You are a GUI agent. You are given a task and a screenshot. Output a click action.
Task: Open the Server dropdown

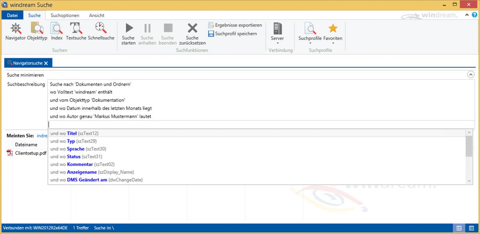click(x=277, y=33)
